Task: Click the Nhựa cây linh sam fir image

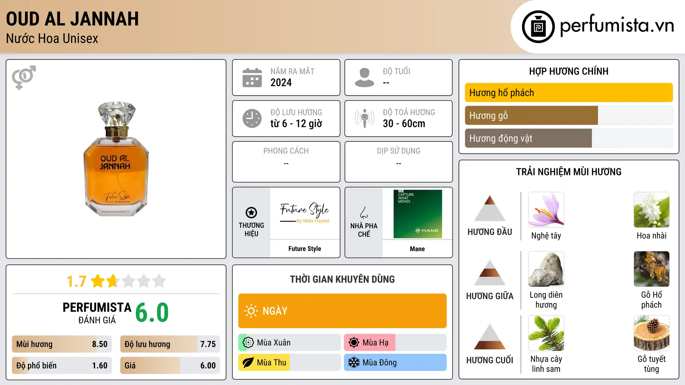Action: (x=546, y=333)
